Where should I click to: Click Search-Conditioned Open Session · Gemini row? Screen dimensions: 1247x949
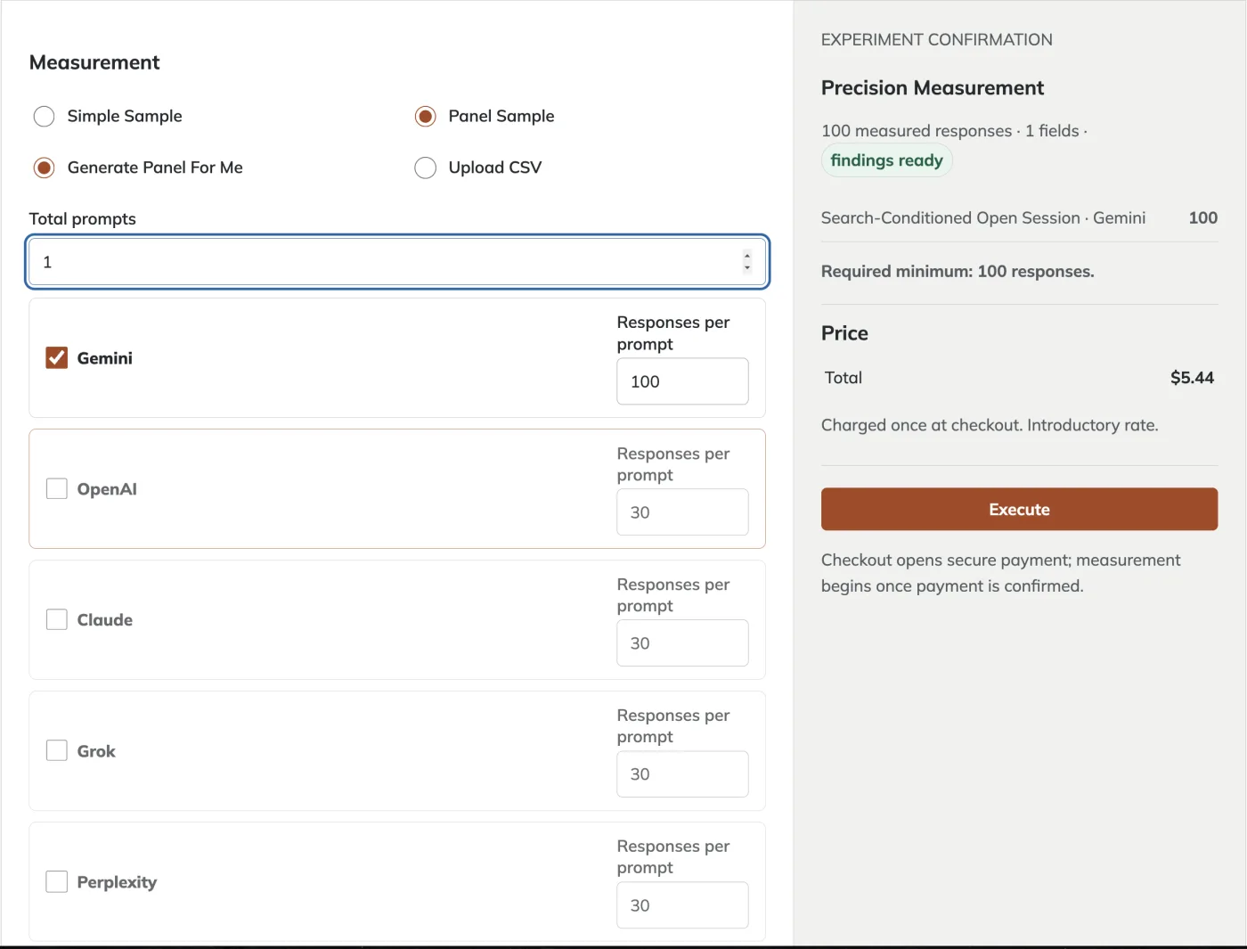[1019, 218]
